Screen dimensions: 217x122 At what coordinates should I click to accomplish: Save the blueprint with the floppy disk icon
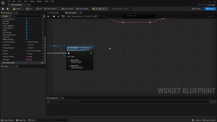click(3, 9)
